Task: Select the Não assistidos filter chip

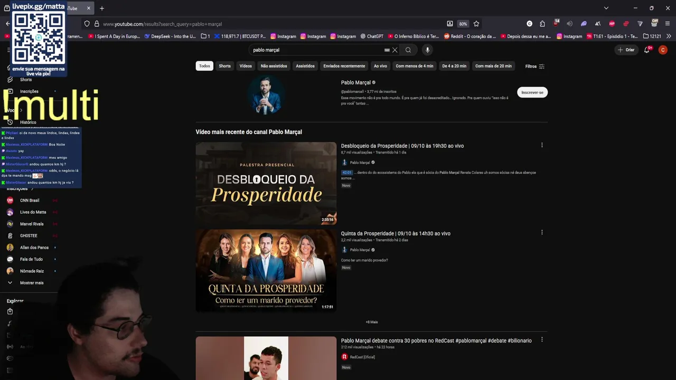Action: coord(274,66)
